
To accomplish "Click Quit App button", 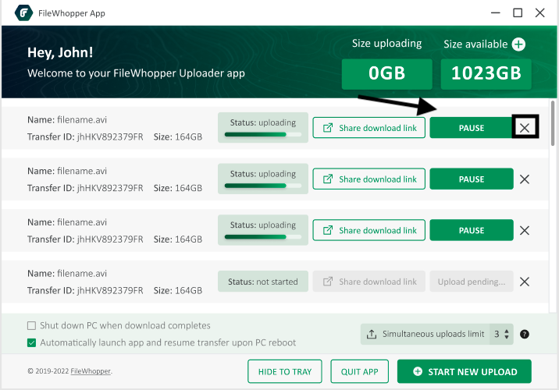I will click(359, 371).
